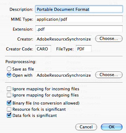The width and height of the screenshot is (126, 133).
Task: Click the MIME Type field
Action: pyautogui.click(x=79, y=19)
